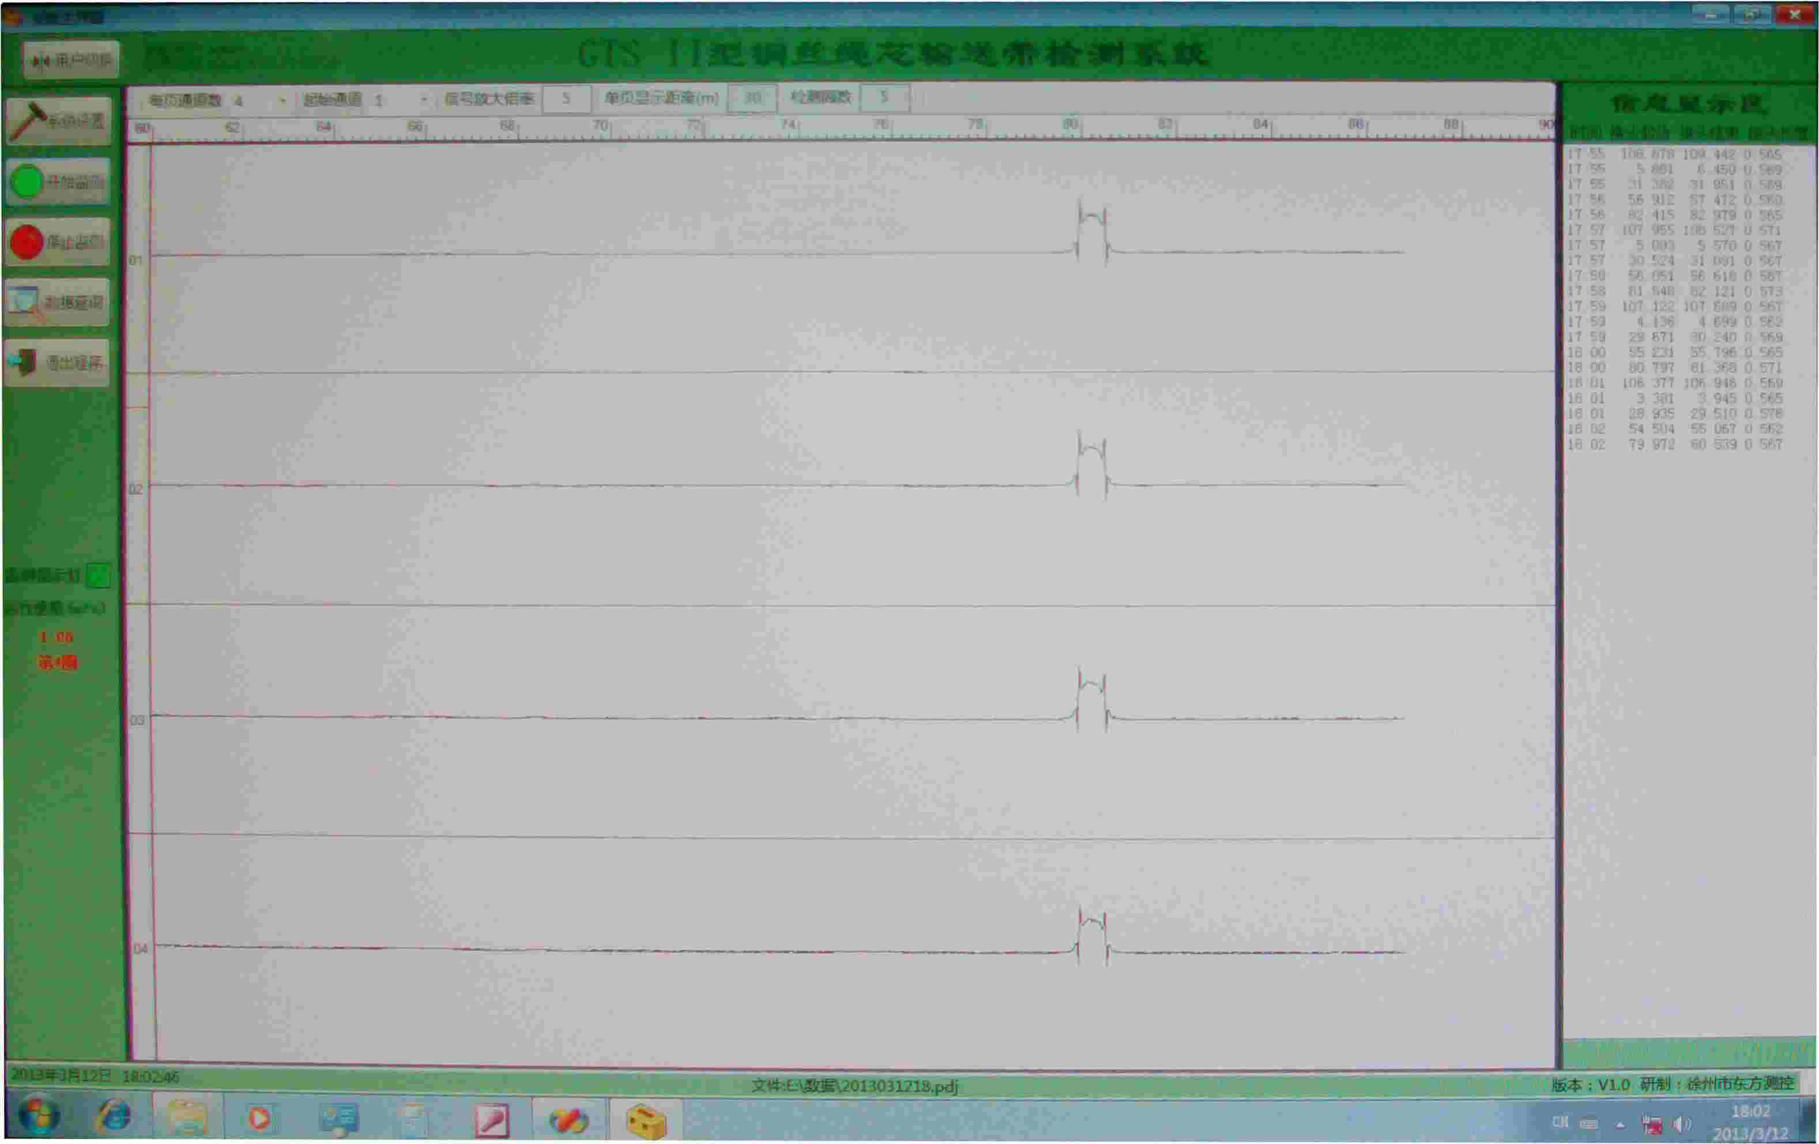Click the 80 mark on distance ruler
This screenshot has width=1819, height=1144.
point(1071,123)
